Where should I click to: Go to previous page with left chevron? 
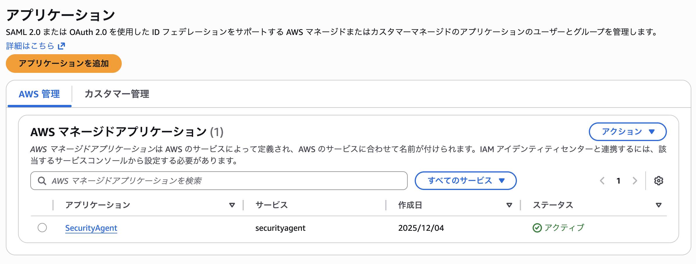click(x=602, y=181)
